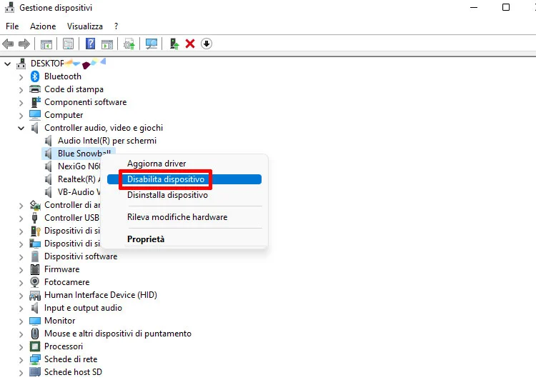Image resolution: width=536 pixels, height=380 pixels.
Task: Choose Disabilita dispositivo in context menu
Action: 184,179
